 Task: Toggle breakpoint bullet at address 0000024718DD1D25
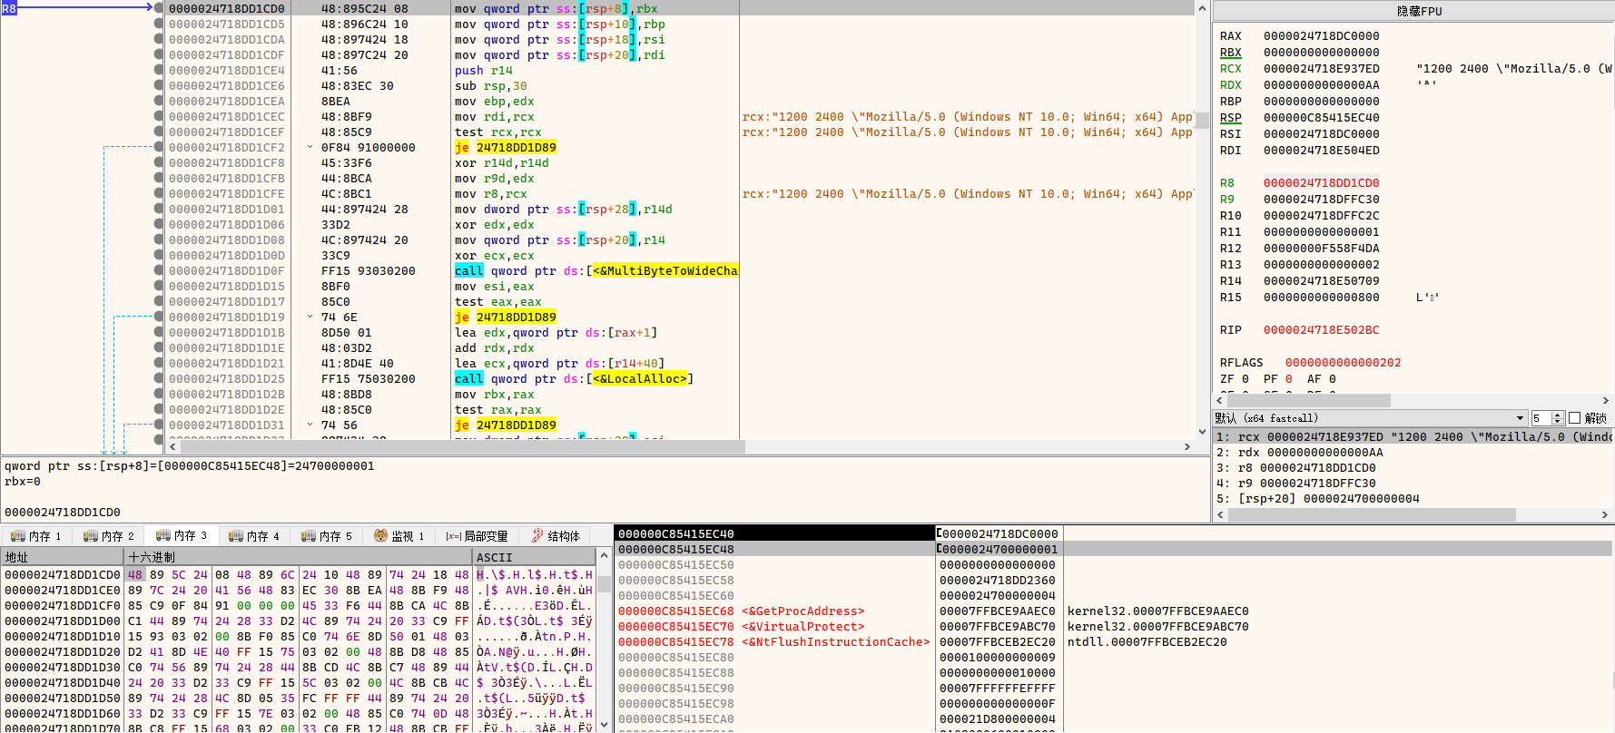159,379
